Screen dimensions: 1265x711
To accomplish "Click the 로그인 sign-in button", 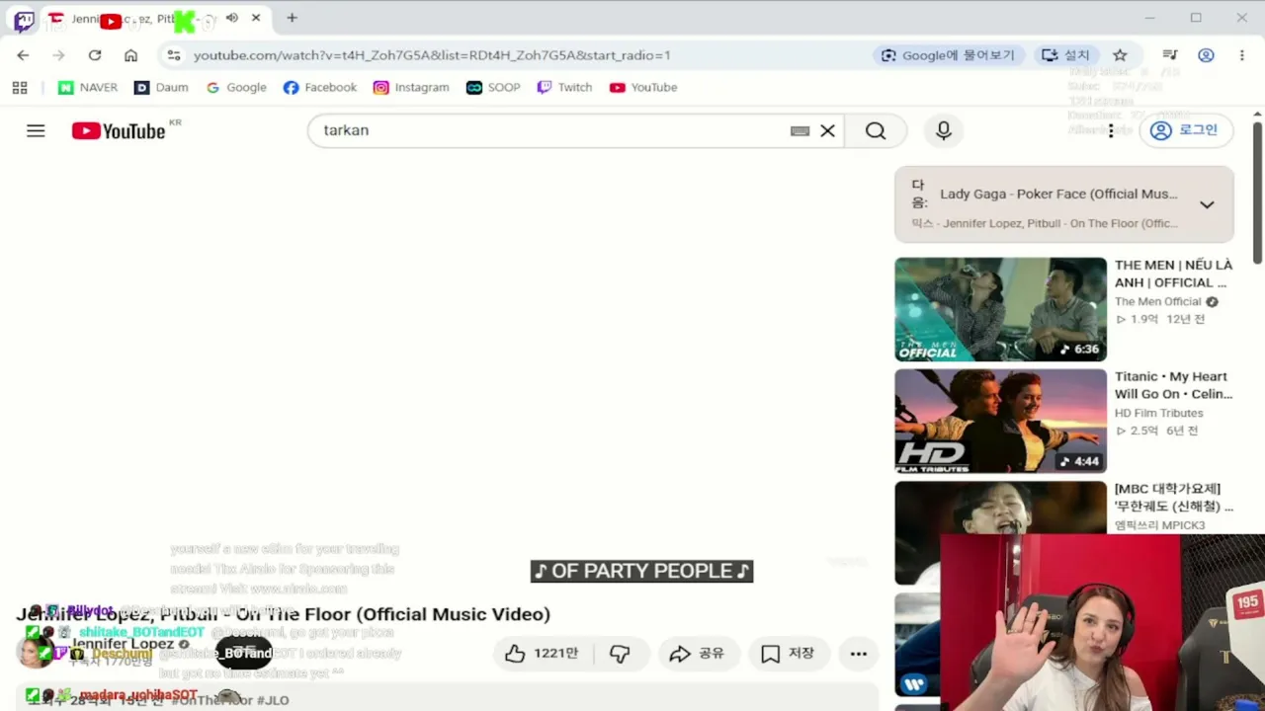I will pos(1184,130).
